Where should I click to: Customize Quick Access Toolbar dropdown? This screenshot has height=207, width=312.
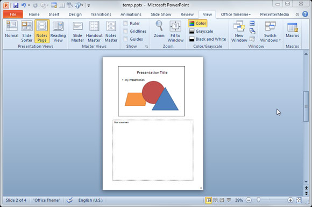89,5
